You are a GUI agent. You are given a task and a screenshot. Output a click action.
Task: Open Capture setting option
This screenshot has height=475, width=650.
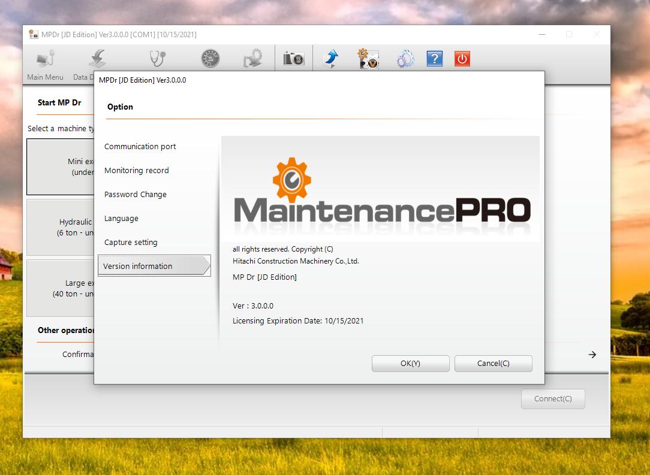tap(131, 243)
